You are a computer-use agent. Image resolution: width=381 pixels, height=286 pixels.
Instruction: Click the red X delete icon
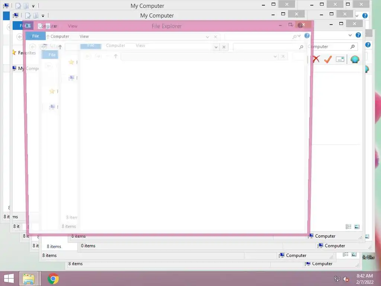click(x=316, y=59)
